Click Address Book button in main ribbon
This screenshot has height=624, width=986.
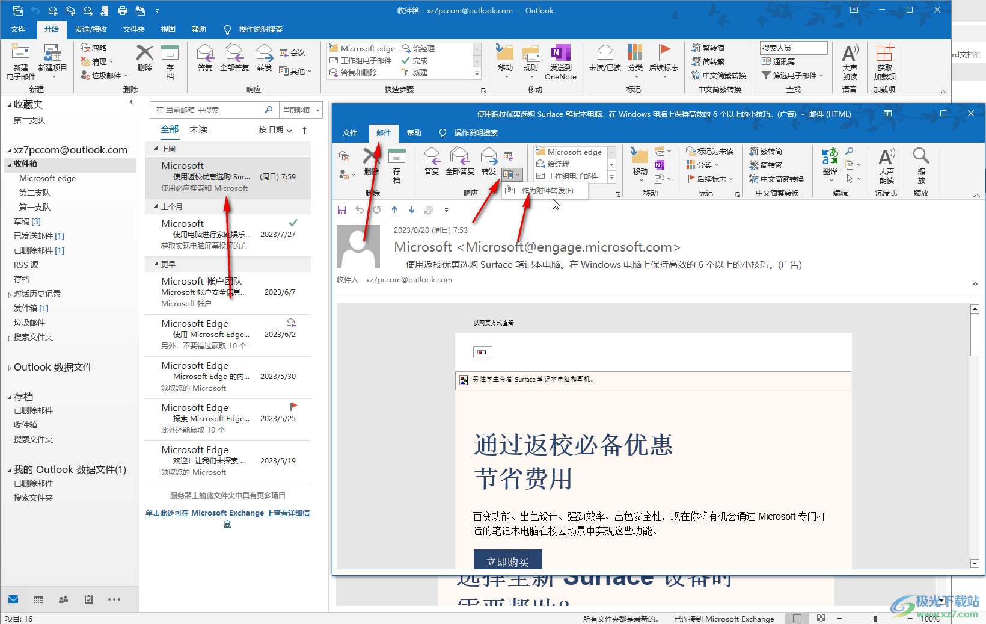click(x=779, y=61)
